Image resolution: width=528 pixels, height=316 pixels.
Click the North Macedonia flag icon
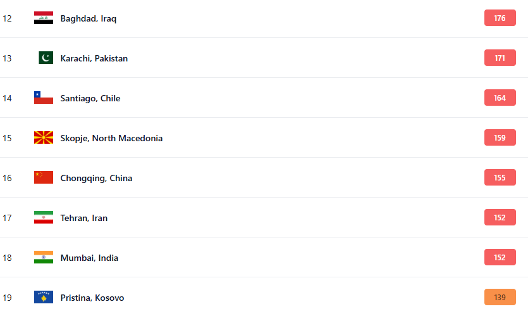pyautogui.click(x=44, y=138)
